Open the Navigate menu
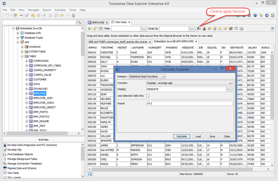 coord(34,10)
